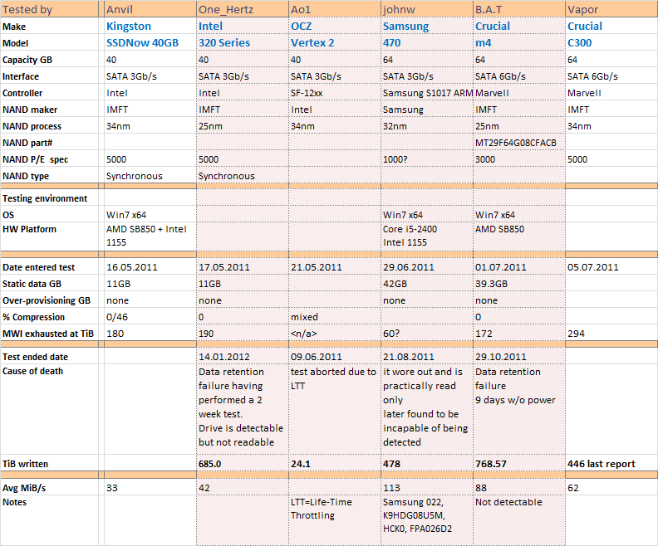
Task: Click the 'Date entered test' row label
Action: [x=38, y=267]
